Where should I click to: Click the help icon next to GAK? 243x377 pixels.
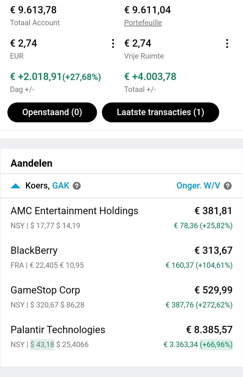[x=77, y=186]
